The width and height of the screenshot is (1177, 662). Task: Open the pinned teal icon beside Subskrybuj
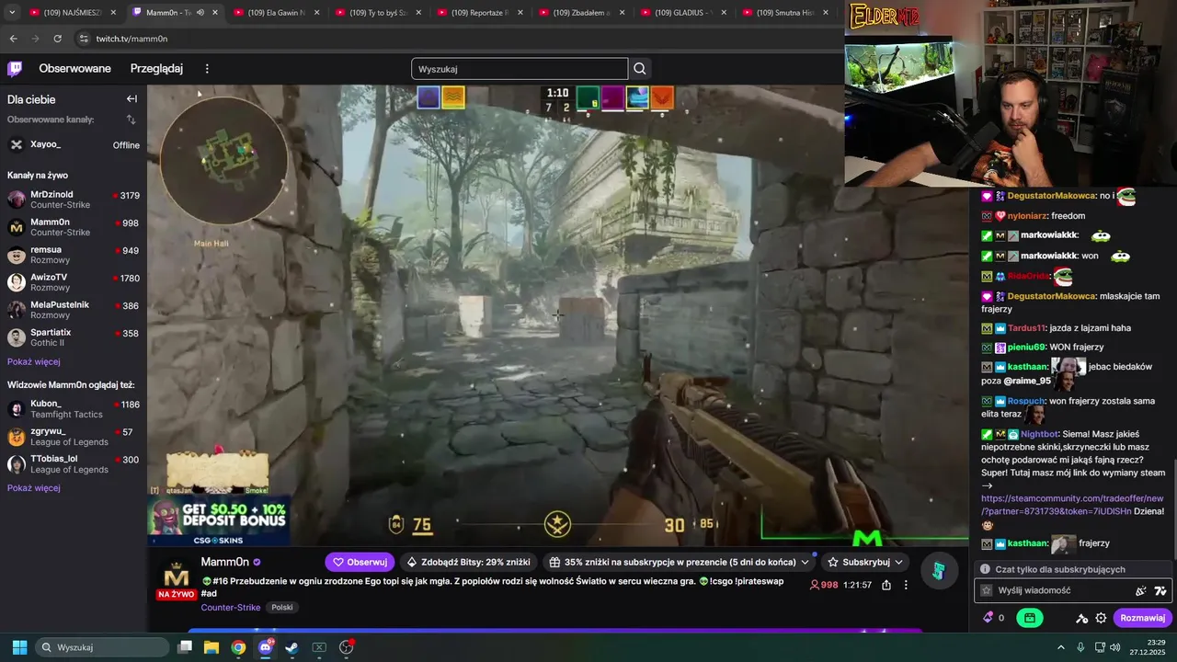tap(939, 571)
